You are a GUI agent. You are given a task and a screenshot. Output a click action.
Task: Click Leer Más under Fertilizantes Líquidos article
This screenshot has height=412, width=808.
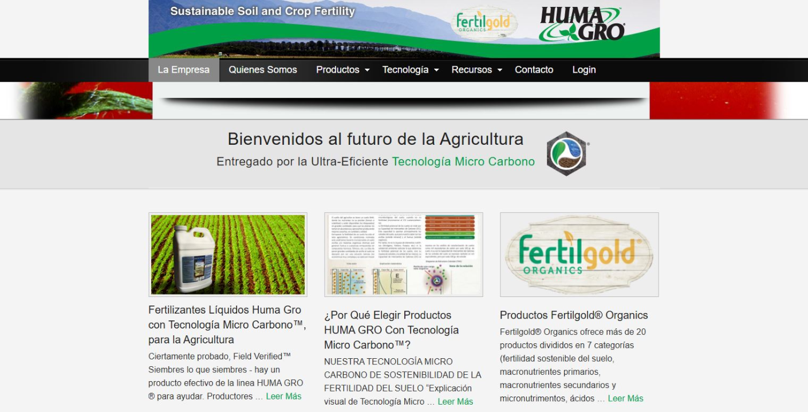[283, 397]
